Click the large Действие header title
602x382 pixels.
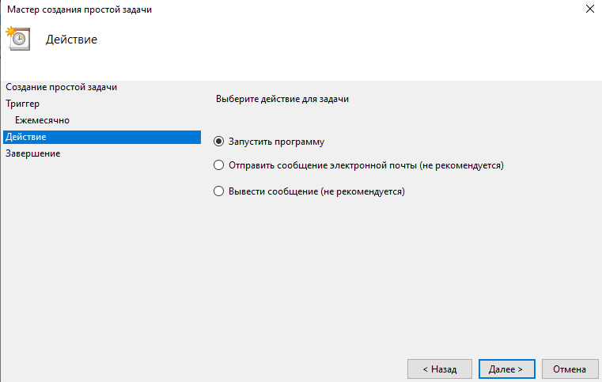71,40
